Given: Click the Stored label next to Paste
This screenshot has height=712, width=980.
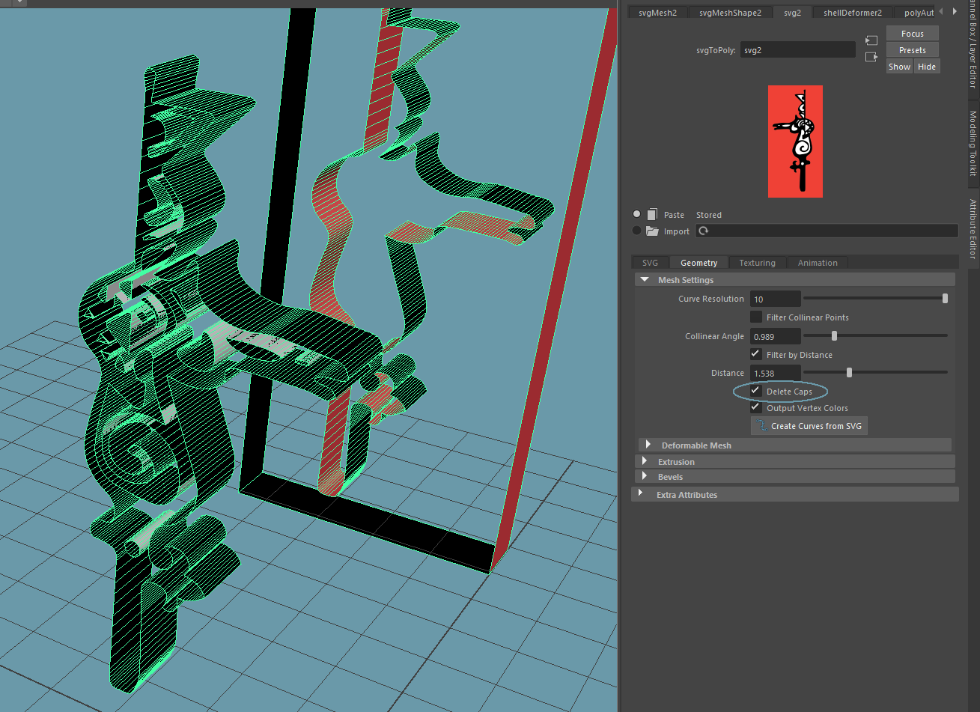Looking at the screenshot, I should [708, 215].
